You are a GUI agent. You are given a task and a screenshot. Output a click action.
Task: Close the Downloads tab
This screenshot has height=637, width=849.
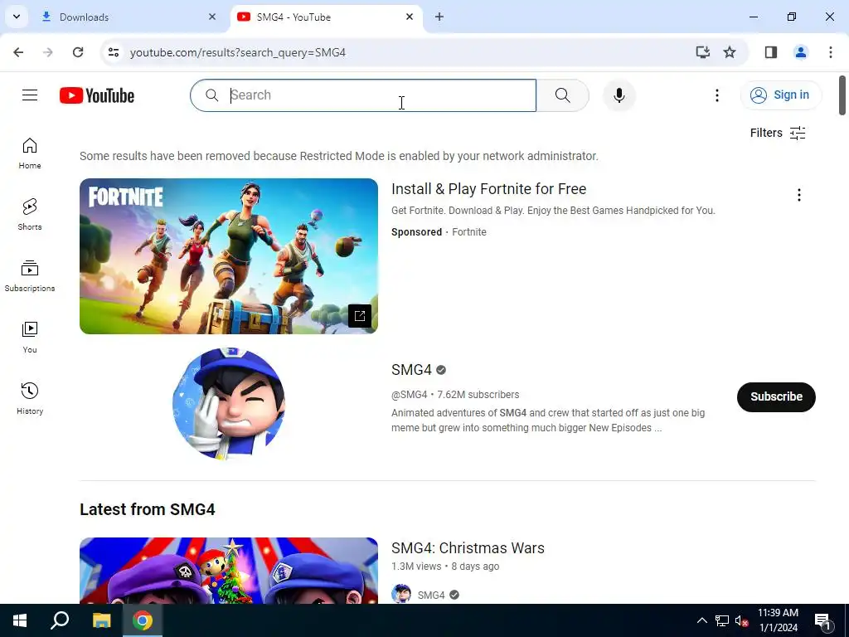(x=212, y=17)
